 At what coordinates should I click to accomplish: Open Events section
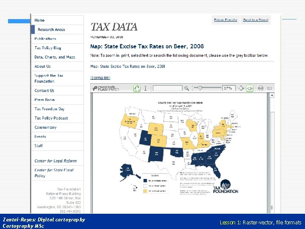[x=40, y=137]
